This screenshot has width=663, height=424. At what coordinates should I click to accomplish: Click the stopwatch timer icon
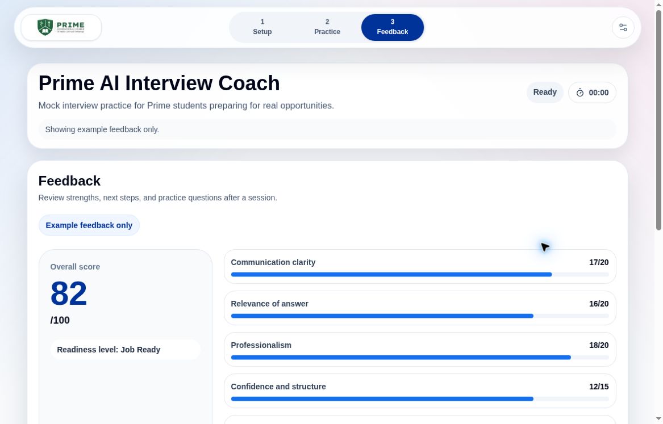point(579,93)
